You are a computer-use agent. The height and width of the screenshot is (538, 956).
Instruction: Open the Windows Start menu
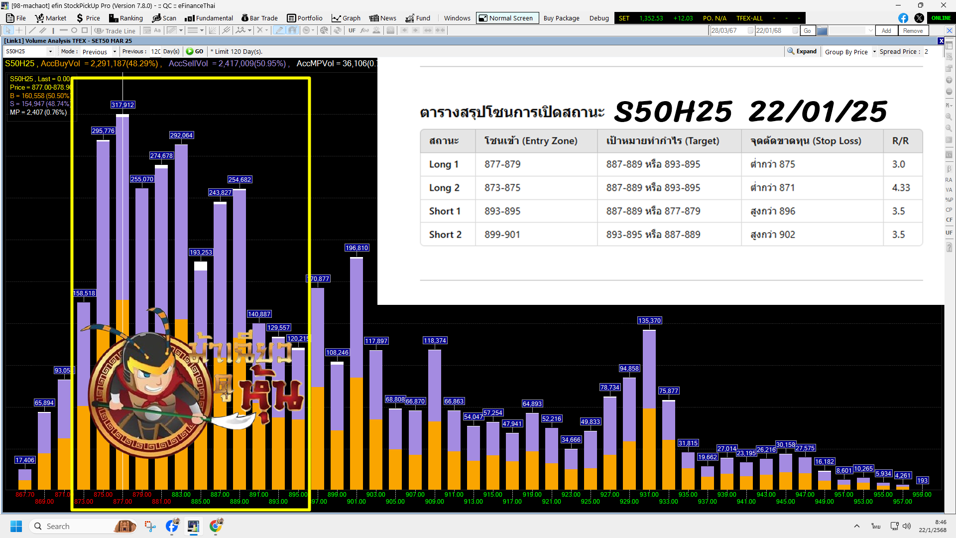(16, 526)
